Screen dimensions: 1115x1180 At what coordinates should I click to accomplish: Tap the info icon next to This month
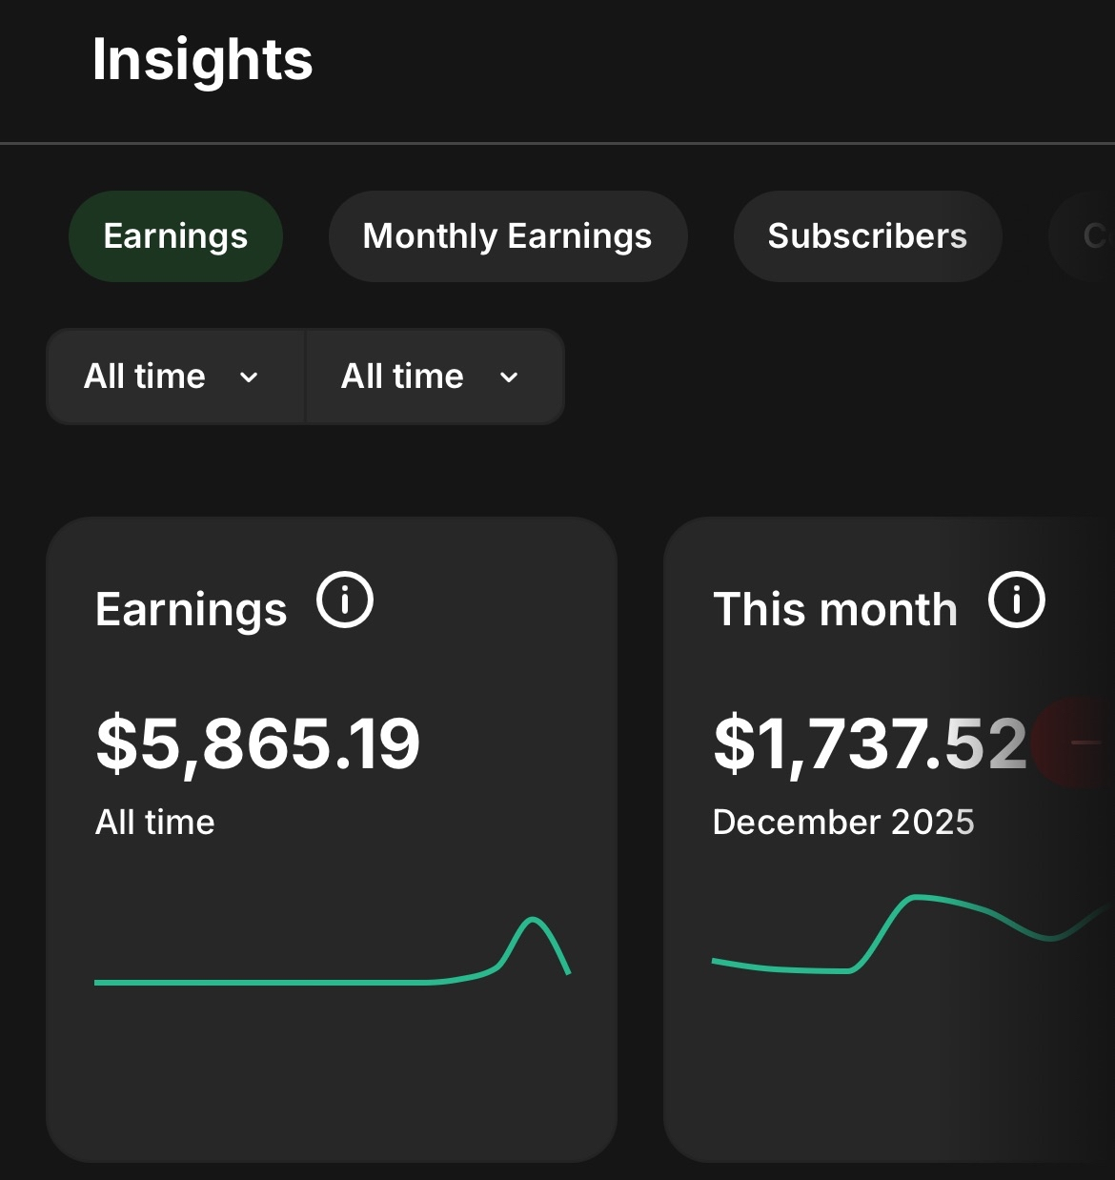(1017, 600)
